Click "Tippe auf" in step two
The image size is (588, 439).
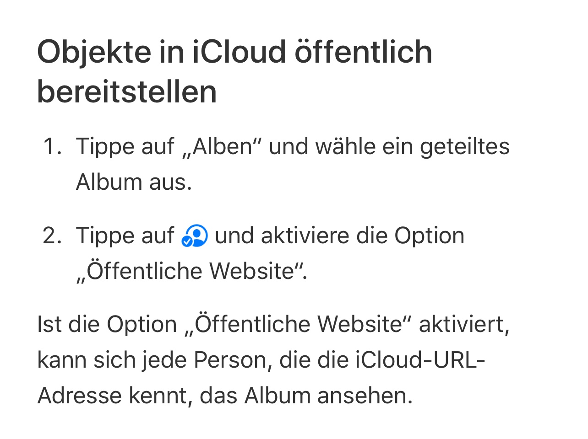pyautogui.click(x=125, y=236)
